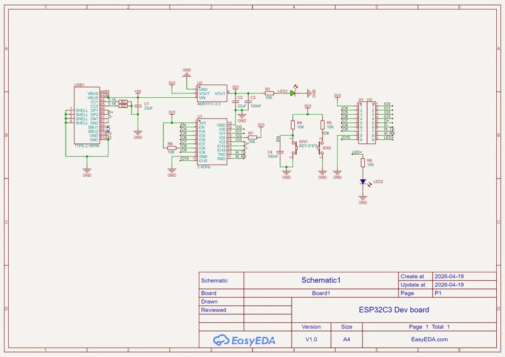The width and height of the screenshot is (505, 357).
Task: Pick resistor R6 left of U1
Action: point(172,148)
